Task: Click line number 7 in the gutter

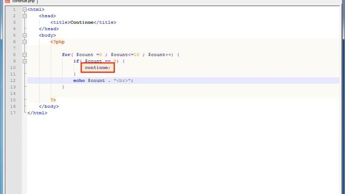Action: pyautogui.click(x=15, y=48)
